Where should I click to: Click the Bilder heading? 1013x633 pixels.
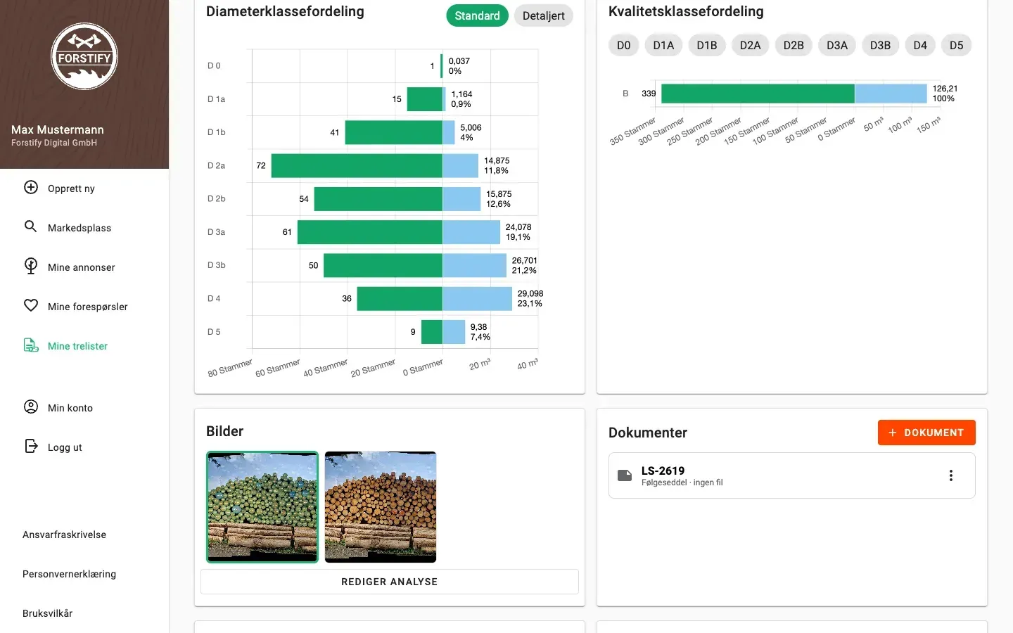(225, 431)
